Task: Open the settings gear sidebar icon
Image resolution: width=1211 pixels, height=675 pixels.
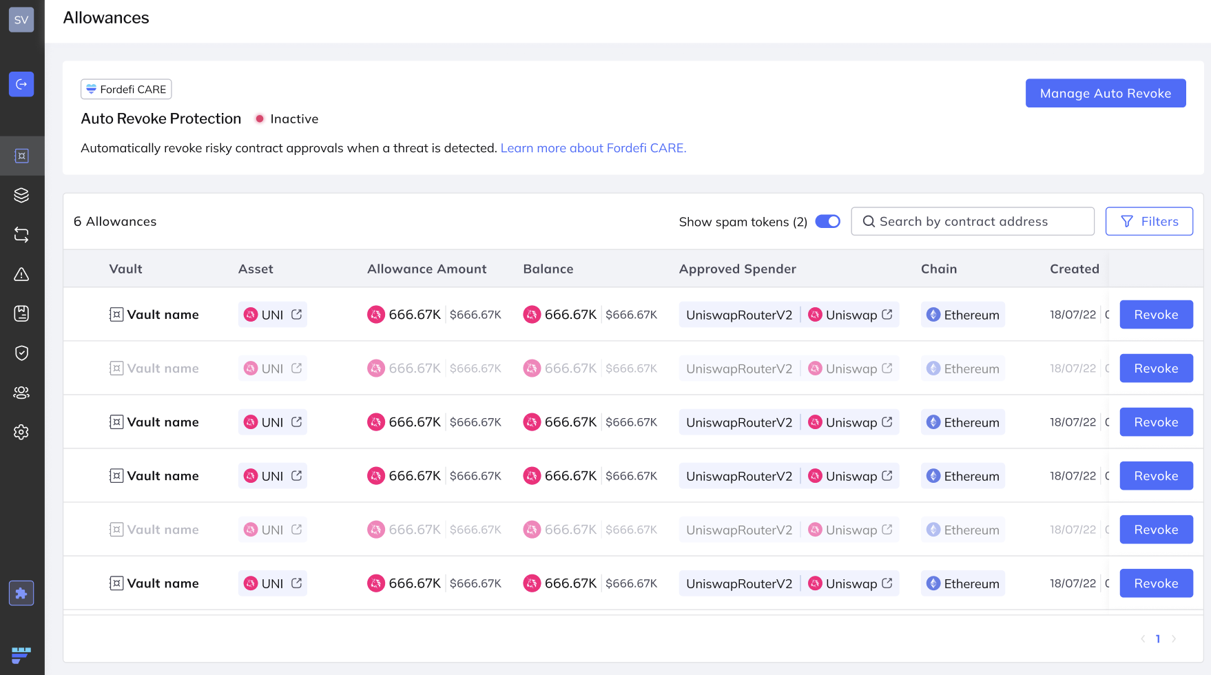Action: (x=21, y=432)
